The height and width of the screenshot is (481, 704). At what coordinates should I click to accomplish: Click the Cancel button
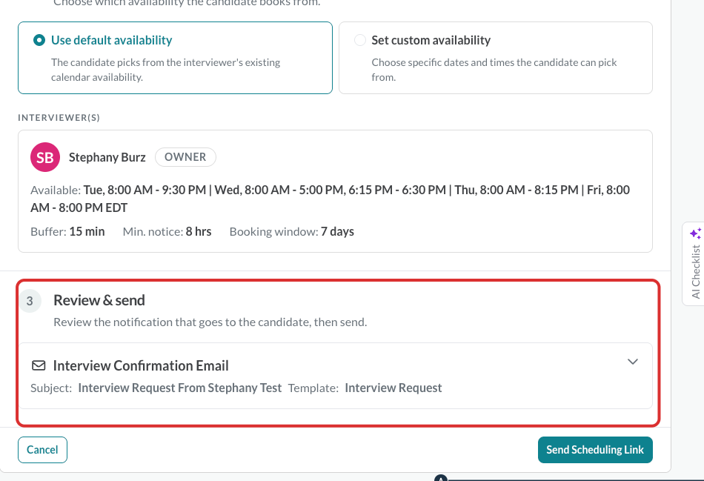(42, 450)
